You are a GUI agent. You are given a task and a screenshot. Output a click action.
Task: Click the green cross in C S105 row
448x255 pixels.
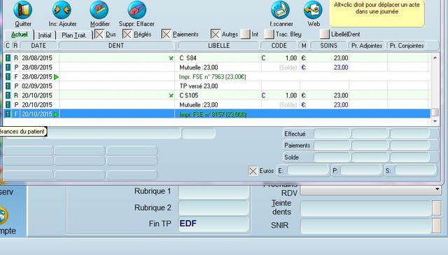coord(171,95)
